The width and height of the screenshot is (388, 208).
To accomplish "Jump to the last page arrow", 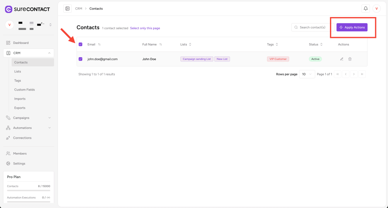I will pos(362,74).
